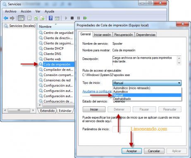This screenshot has height=158, width=191.
Task: Choose Automático (inicio retrasado) option
Action: coord(147,88)
